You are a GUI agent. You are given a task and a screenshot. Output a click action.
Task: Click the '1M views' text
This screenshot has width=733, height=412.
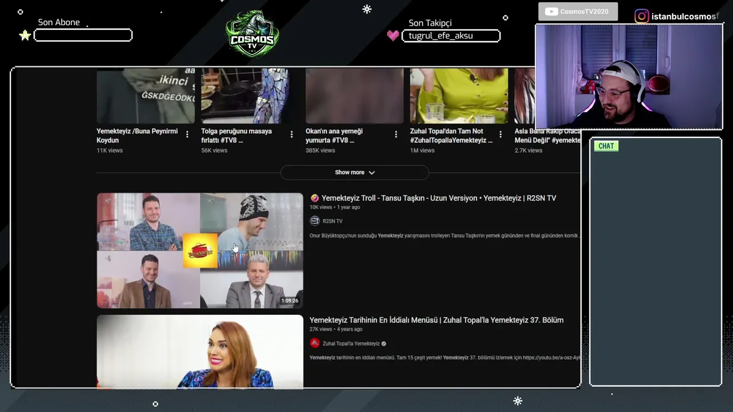pyautogui.click(x=422, y=150)
